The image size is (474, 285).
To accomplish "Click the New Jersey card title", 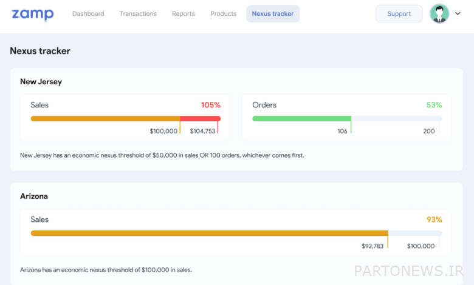I will tap(41, 82).
